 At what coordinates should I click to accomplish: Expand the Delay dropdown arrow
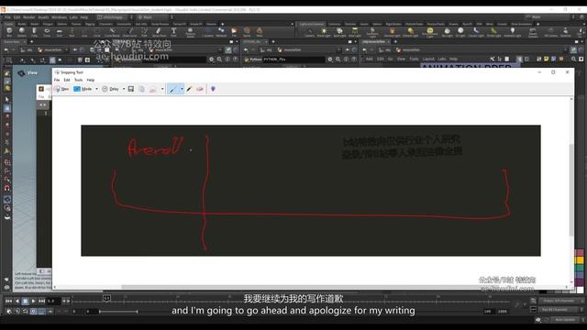click(x=124, y=89)
